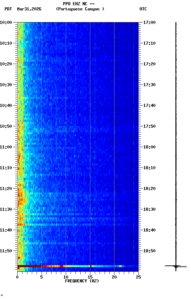Click the 17:40 UTC time label
Image resolution: width=191 pixels, height=299 pixels.
click(x=149, y=106)
